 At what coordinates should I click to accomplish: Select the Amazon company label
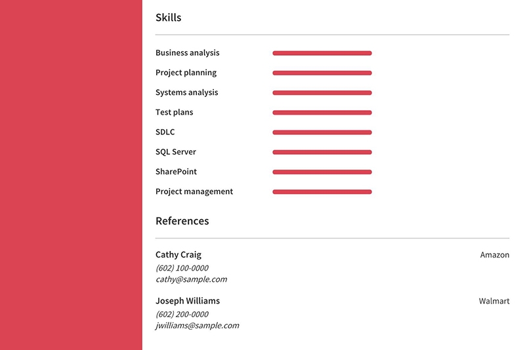click(x=495, y=255)
